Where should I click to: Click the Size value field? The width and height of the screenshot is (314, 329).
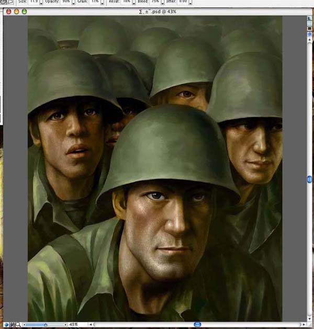tap(33, 2)
